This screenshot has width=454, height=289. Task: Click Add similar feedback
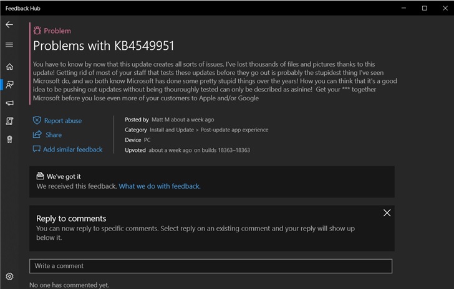click(x=72, y=149)
